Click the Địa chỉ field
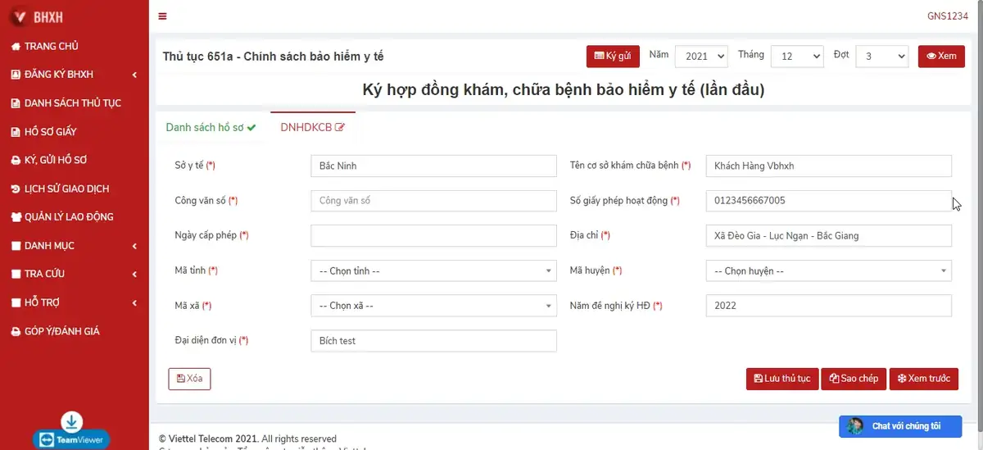The width and height of the screenshot is (983, 450). (x=828, y=236)
